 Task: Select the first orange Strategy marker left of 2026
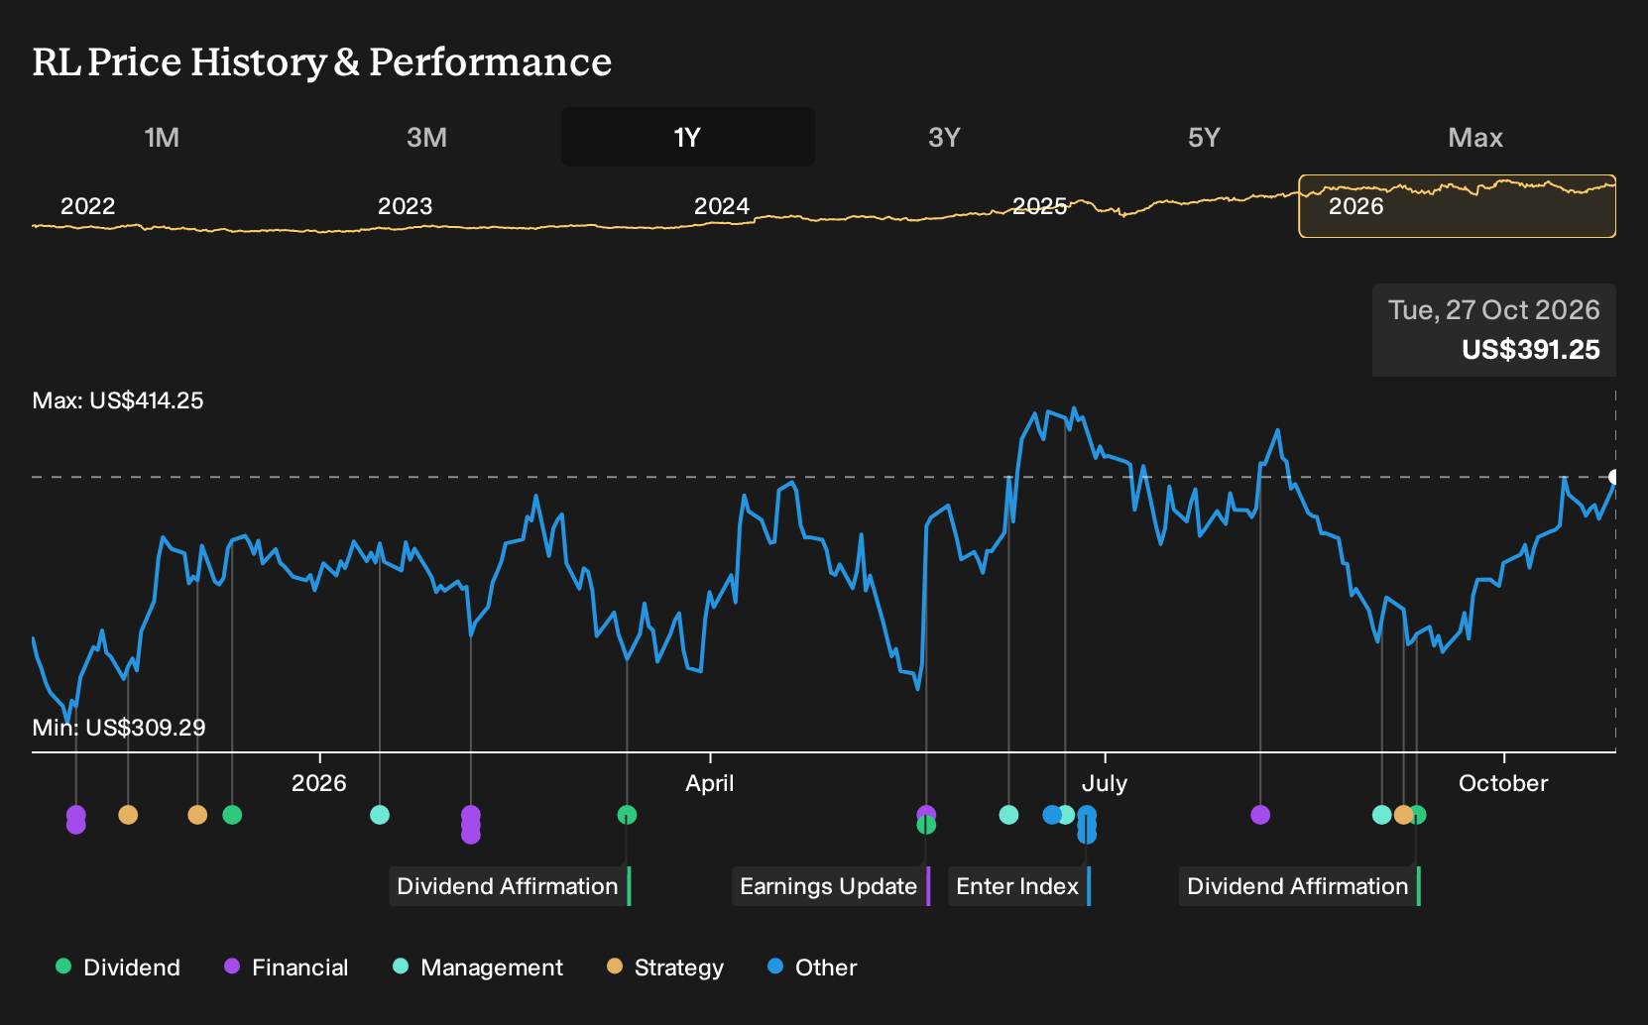[x=128, y=815]
